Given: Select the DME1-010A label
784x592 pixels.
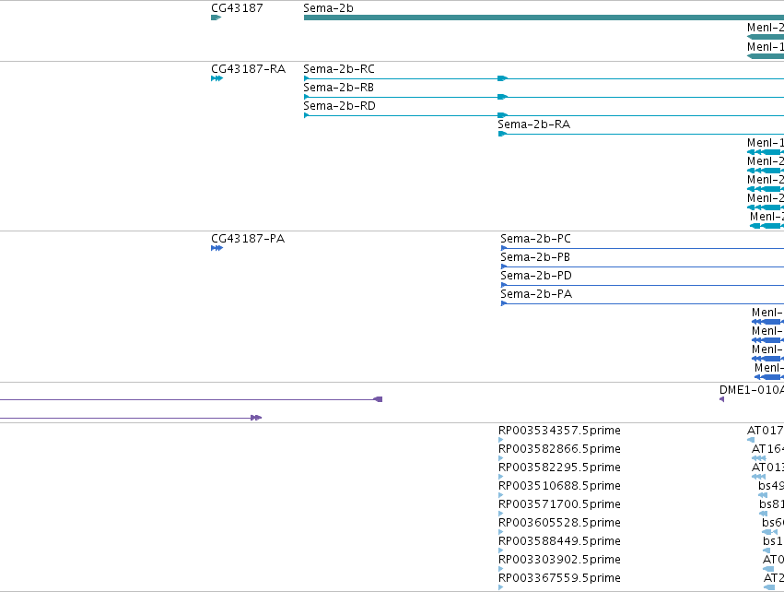Looking at the screenshot, I should click(752, 390).
